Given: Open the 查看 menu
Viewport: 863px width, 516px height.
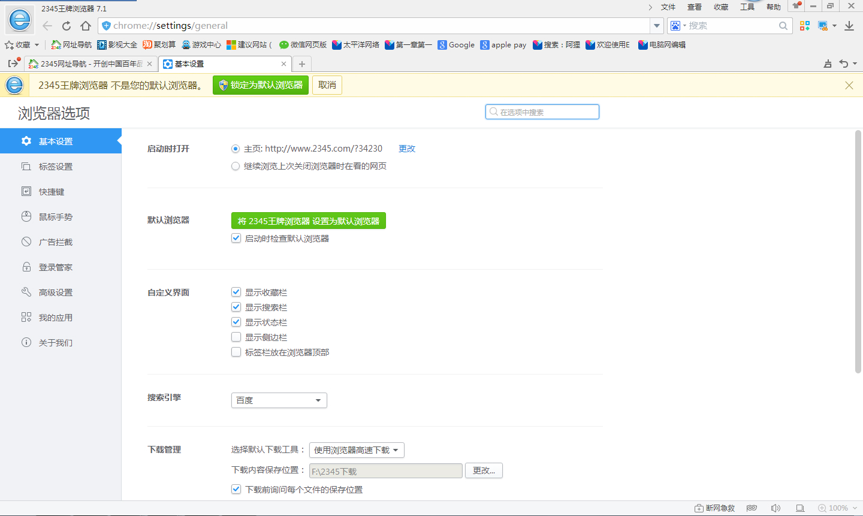Looking at the screenshot, I should [695, 7].
